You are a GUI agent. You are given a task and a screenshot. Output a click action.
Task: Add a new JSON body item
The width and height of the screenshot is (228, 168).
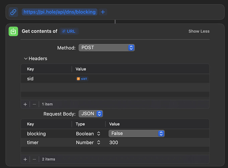[25, 159]
